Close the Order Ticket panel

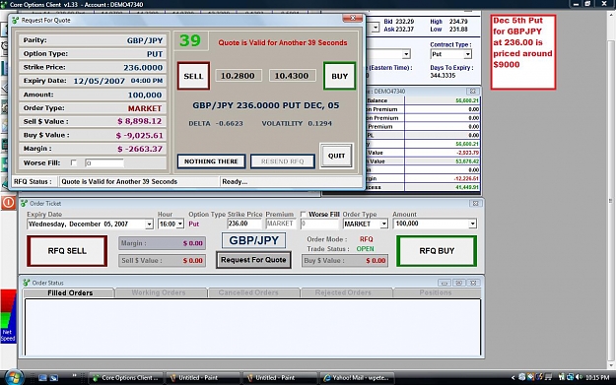click(475, 203)
